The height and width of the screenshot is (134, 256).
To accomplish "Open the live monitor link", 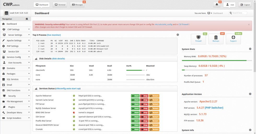I will pos(54,35).
